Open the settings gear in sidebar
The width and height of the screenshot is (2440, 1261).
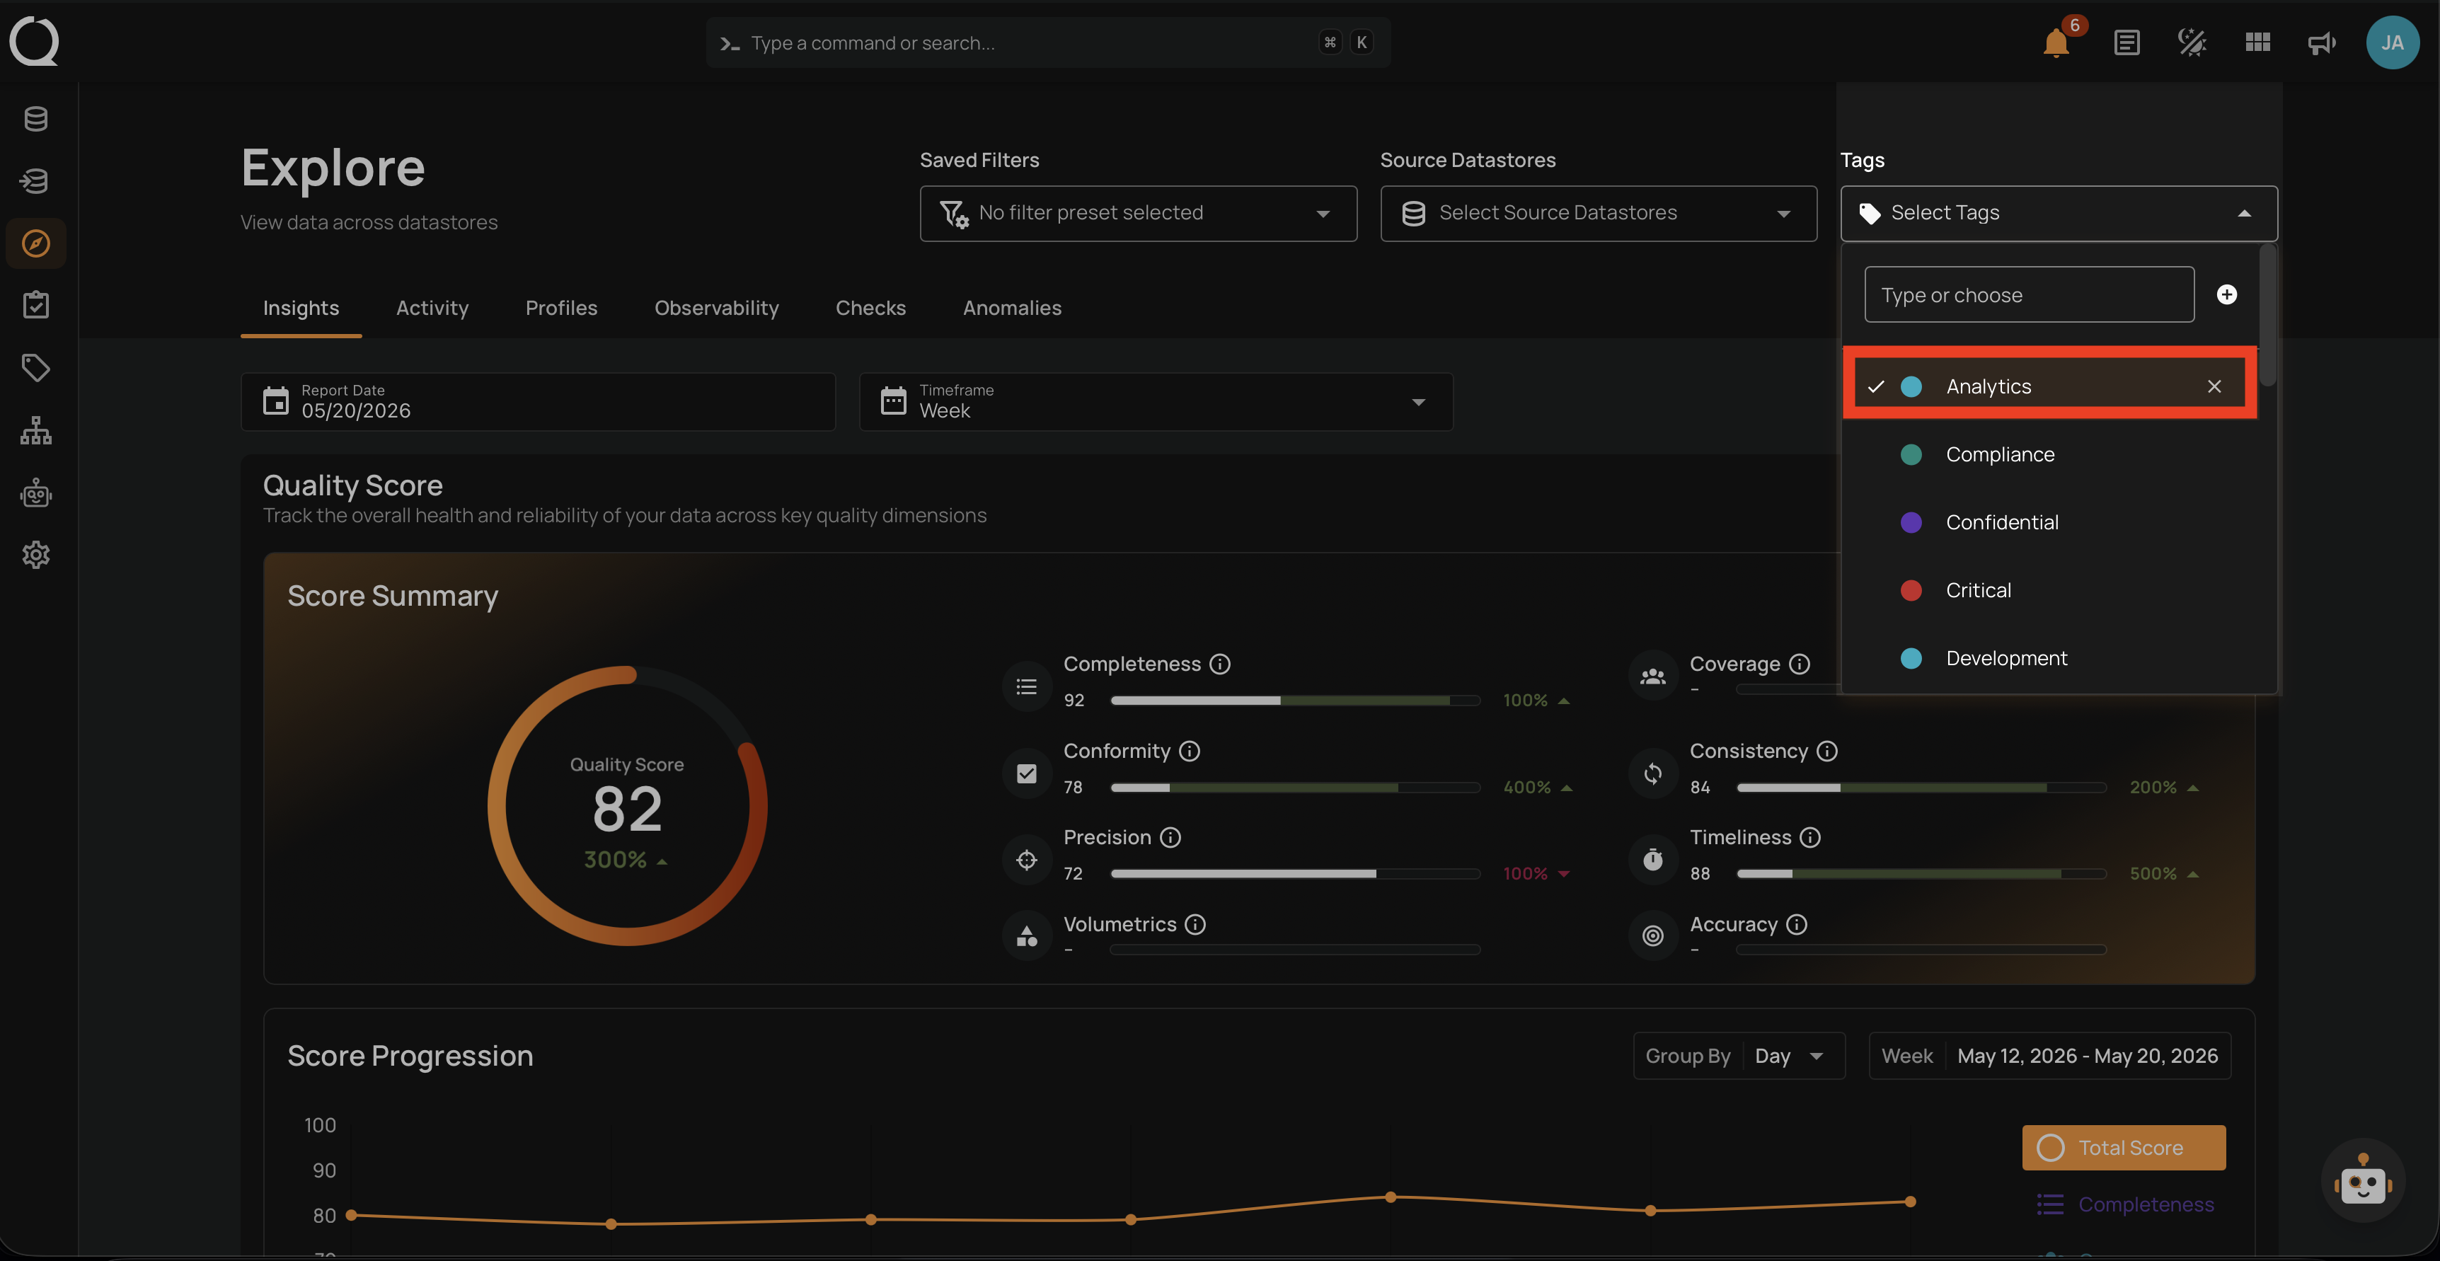pyautogui.click(x=36, y=554)
